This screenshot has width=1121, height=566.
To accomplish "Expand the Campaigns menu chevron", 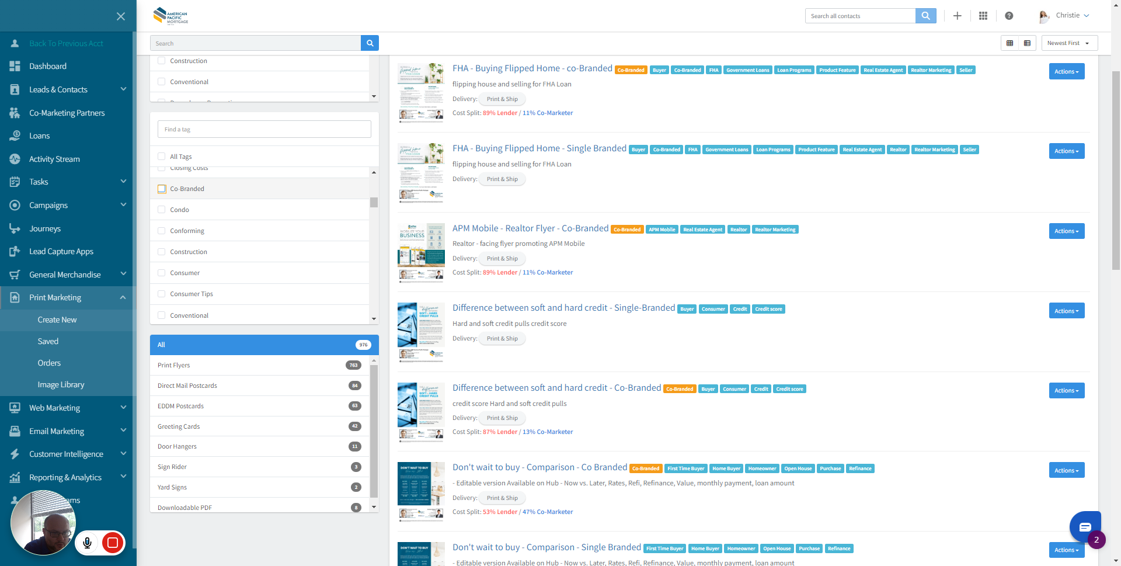I will tap(123, 205).
